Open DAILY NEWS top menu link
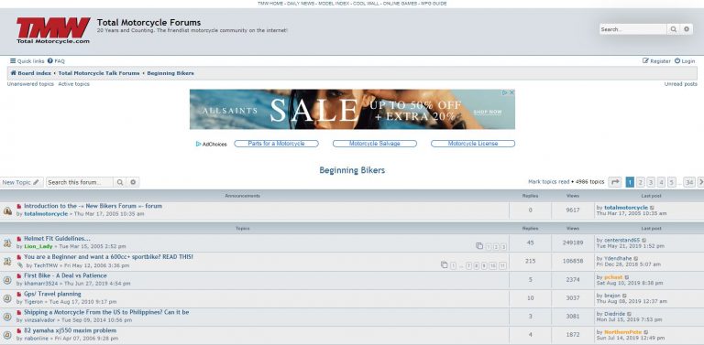The image size is (704, 345). coord(301,3)
